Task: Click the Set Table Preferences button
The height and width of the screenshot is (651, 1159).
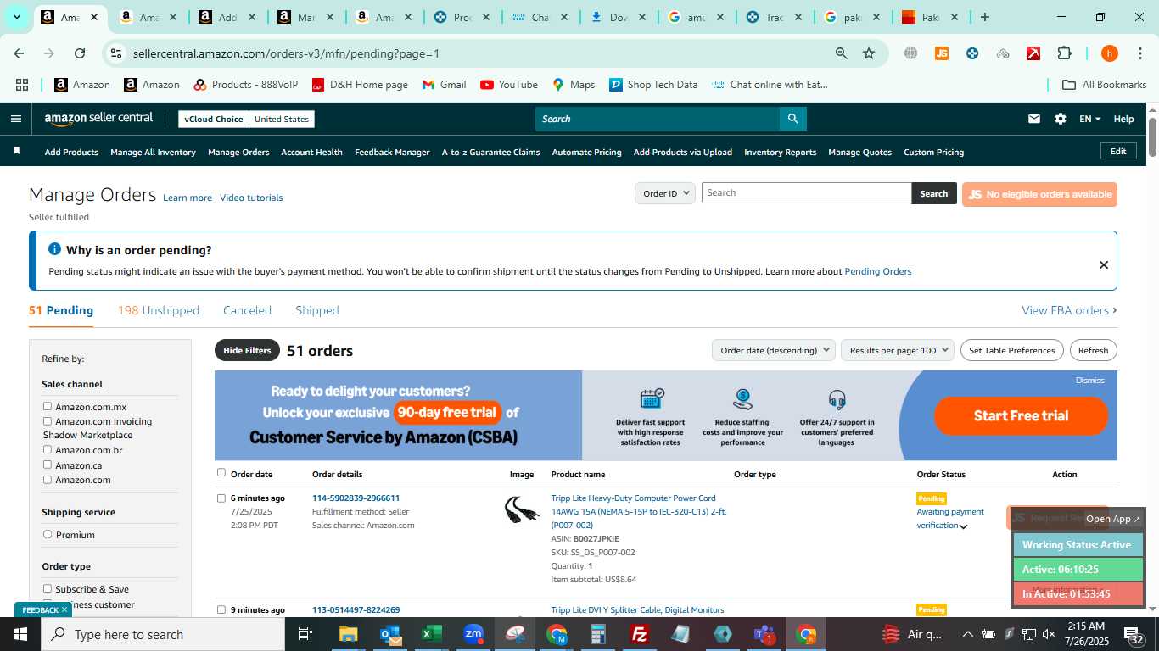Action: point(1011,350)
